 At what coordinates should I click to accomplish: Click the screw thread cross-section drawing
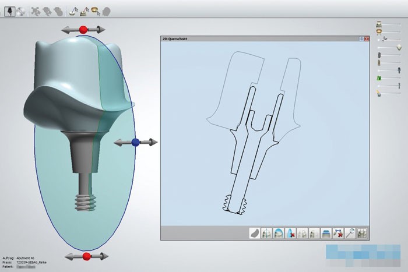[x=235, y=204]
